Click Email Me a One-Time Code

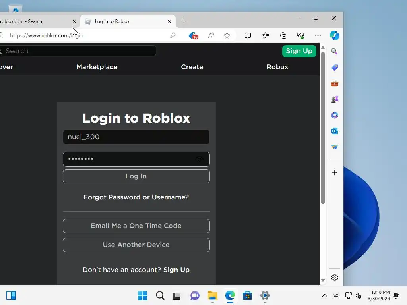(x=136, y=226)
